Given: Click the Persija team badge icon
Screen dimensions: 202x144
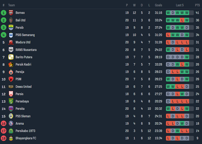Looking at the screenshot, I should click(11, 72).
